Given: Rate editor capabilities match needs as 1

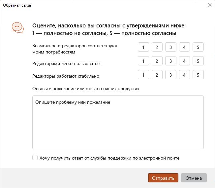Looking at the screenshot, I should (143, 47).
